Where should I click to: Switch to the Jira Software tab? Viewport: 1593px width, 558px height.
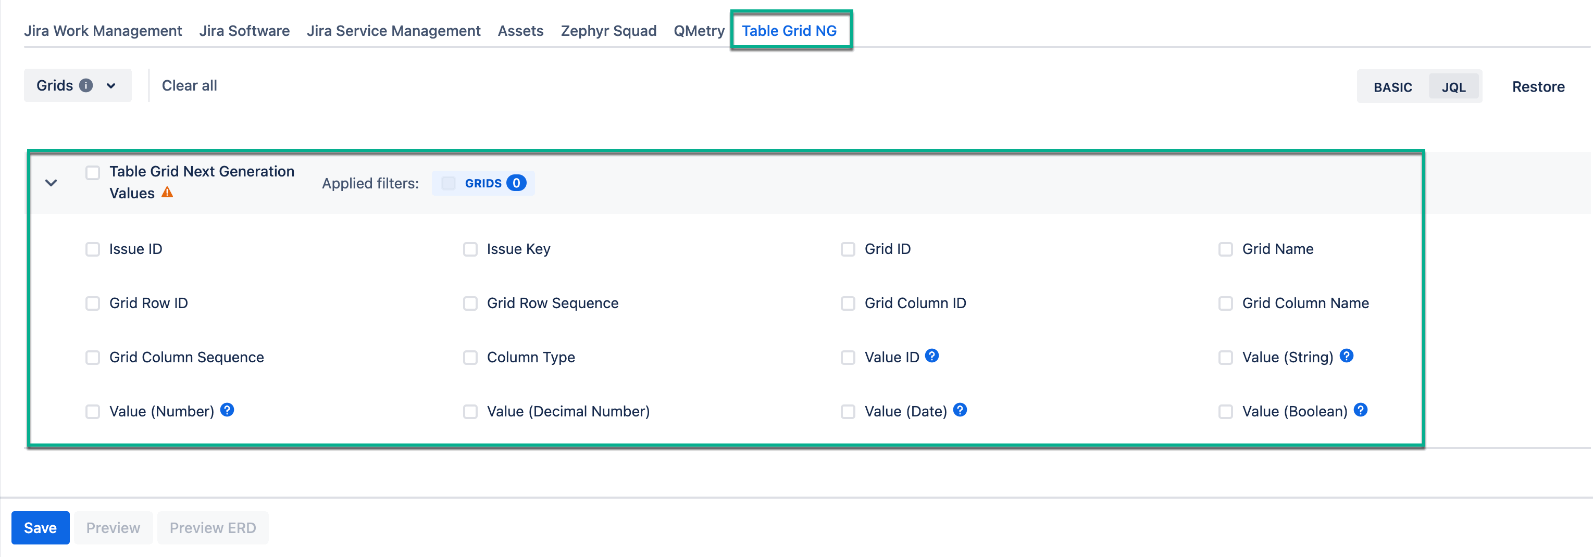244,30
